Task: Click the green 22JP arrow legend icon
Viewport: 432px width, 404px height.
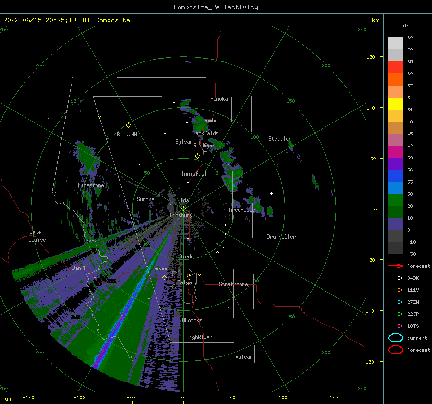Action: click(x=396, y=314)
